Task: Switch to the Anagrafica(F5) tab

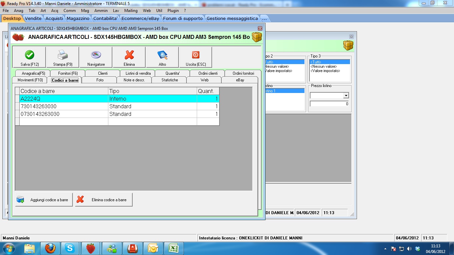Action: [x=33, y=73]
